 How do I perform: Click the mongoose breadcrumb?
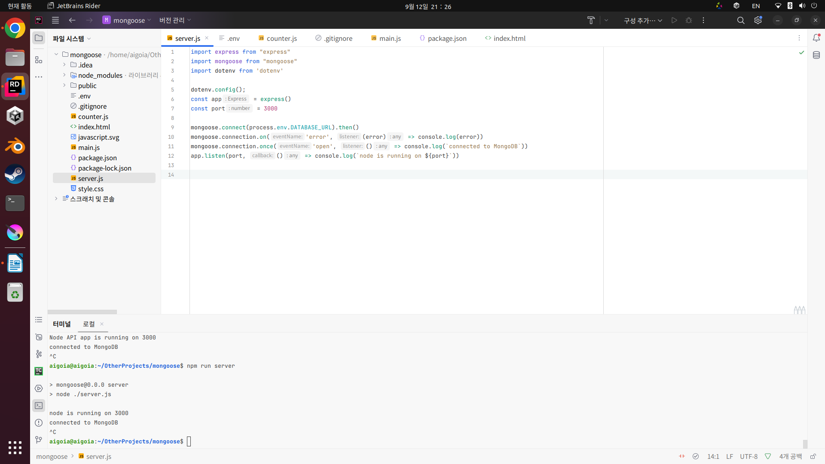(52, 456)
